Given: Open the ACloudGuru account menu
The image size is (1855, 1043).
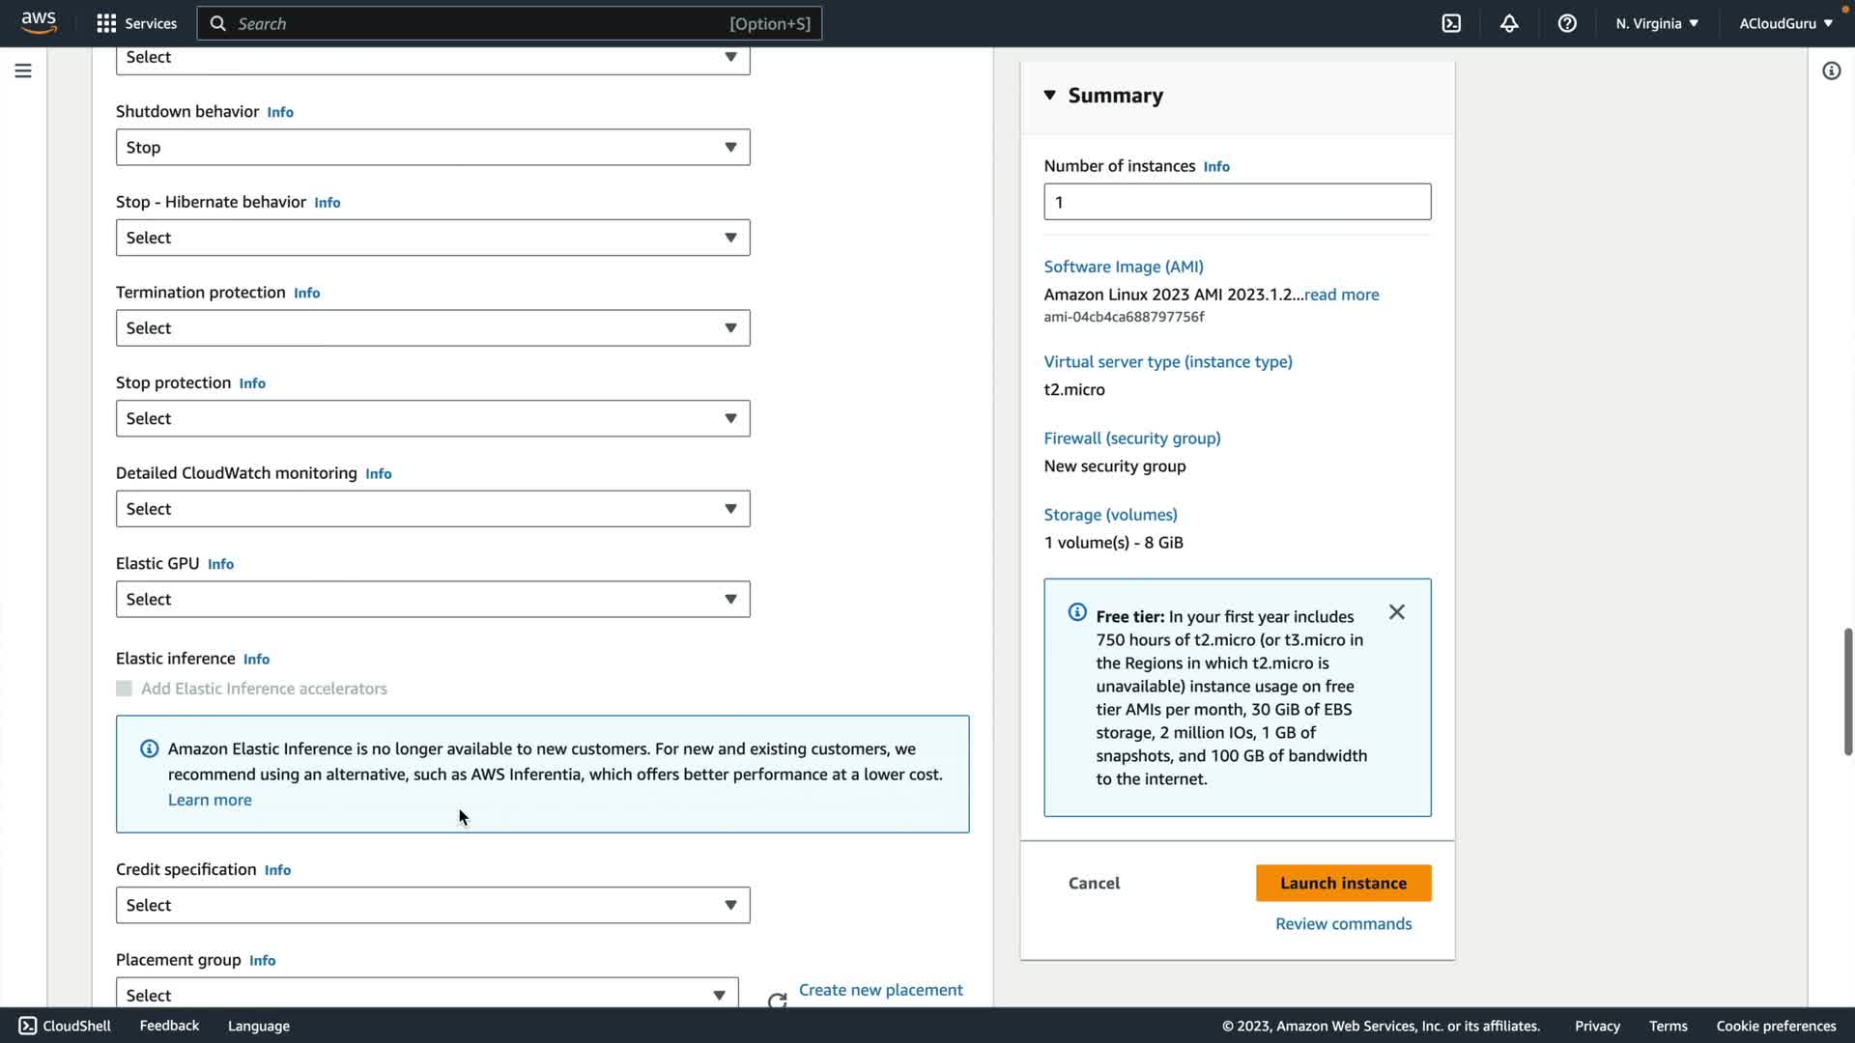Looking at the screenshot, I should [x=1785, y=23].
